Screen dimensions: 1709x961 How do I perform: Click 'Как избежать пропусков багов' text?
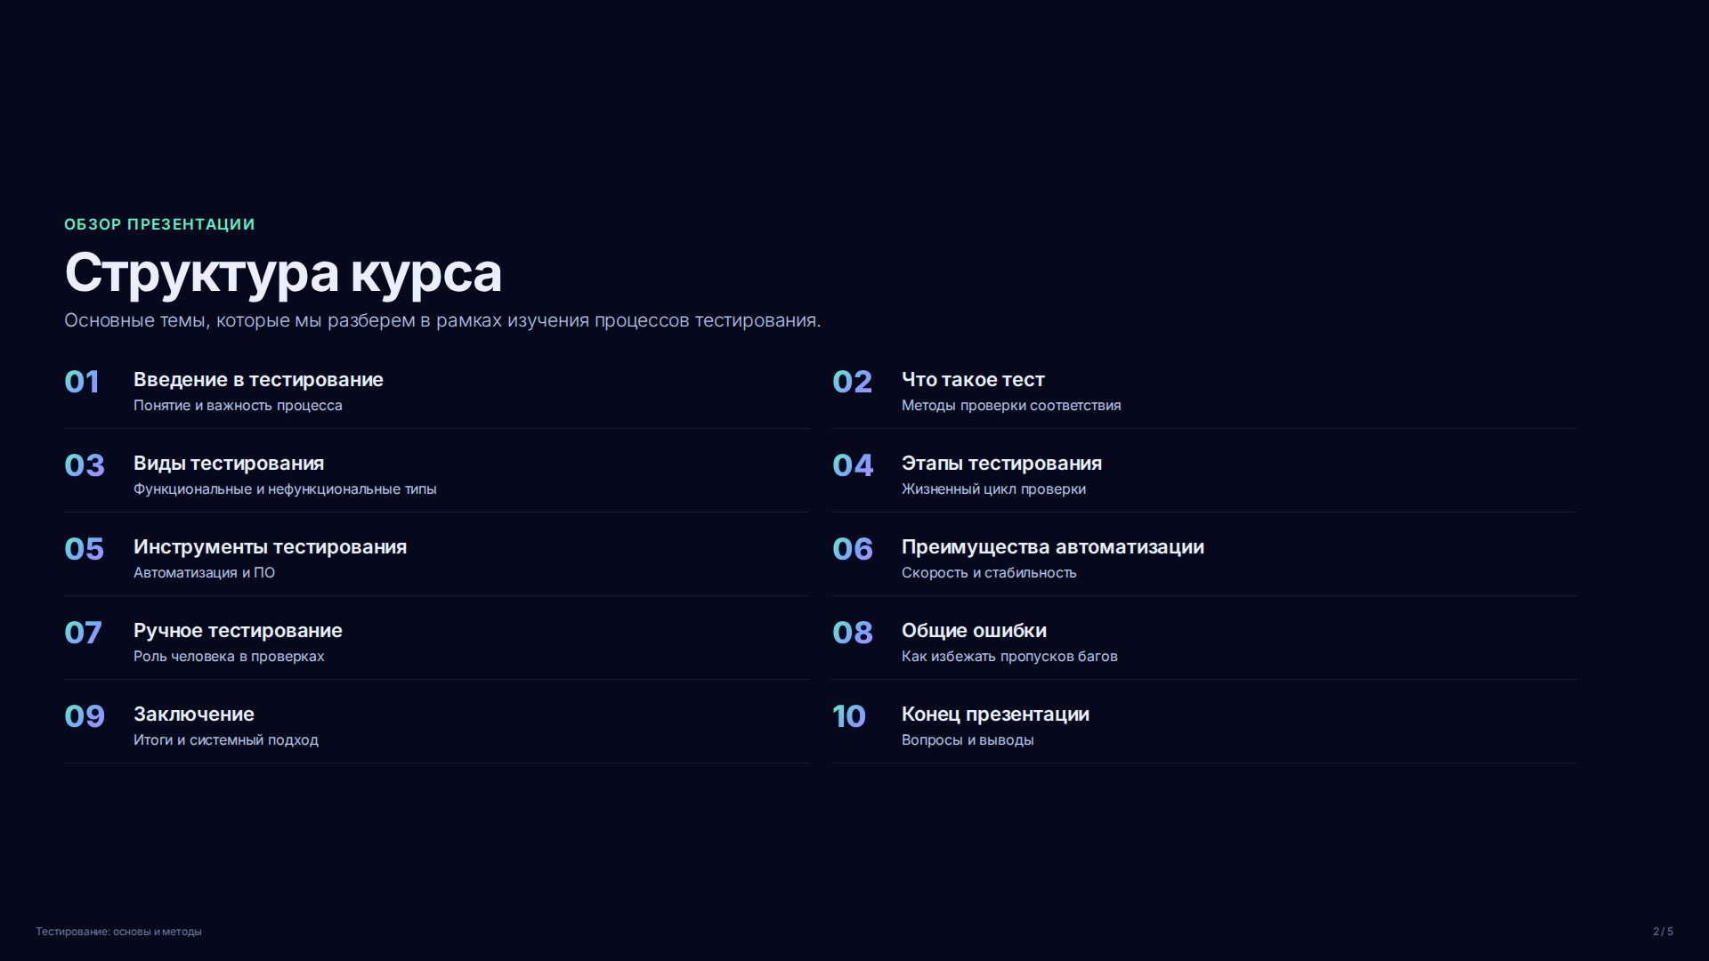(x=1009, y=657)
